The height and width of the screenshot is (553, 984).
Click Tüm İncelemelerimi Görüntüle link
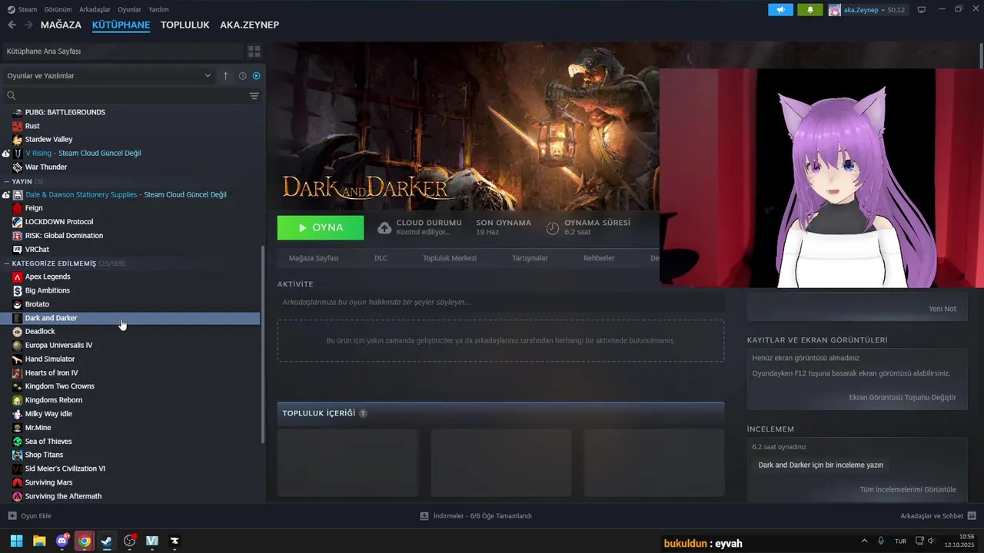pyautogui.click(x=908, y=489)
